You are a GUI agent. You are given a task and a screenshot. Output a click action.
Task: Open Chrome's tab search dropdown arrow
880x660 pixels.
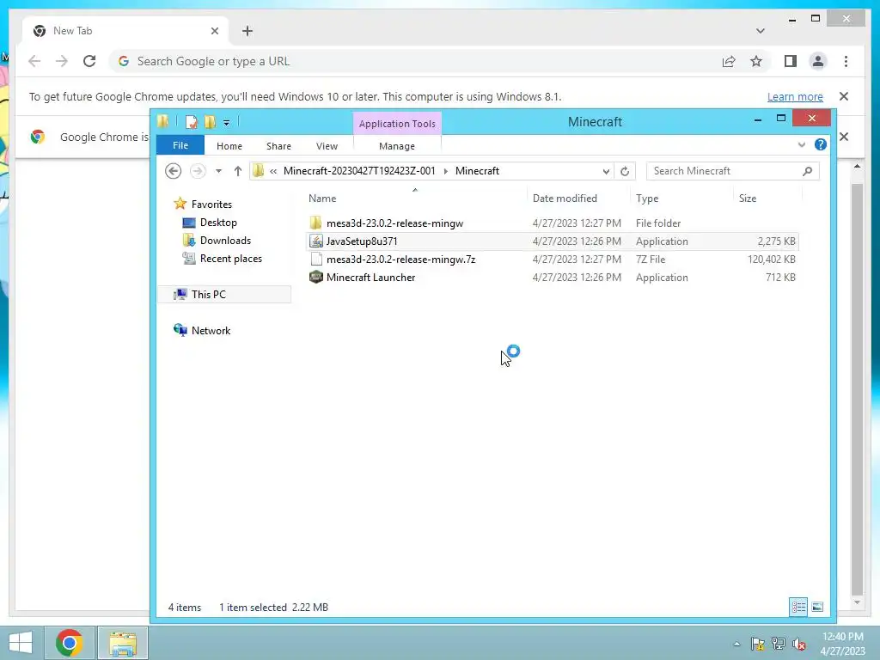click(x=760, y=31)
